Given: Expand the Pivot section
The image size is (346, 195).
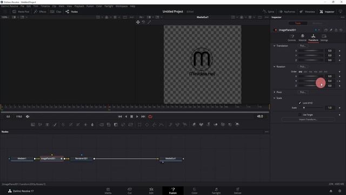Looking at the screenshot, I should (x=274, y=92).
